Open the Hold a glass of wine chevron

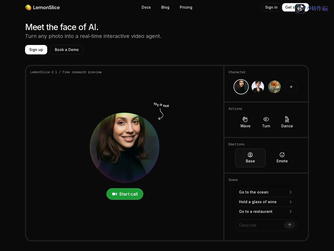click(x=290, y=202)
